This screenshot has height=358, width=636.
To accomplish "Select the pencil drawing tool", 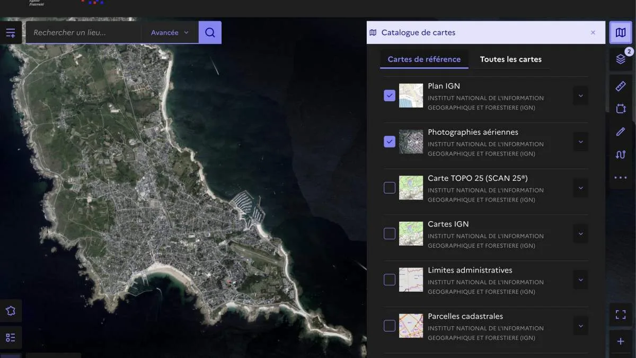I will [621, 132].
